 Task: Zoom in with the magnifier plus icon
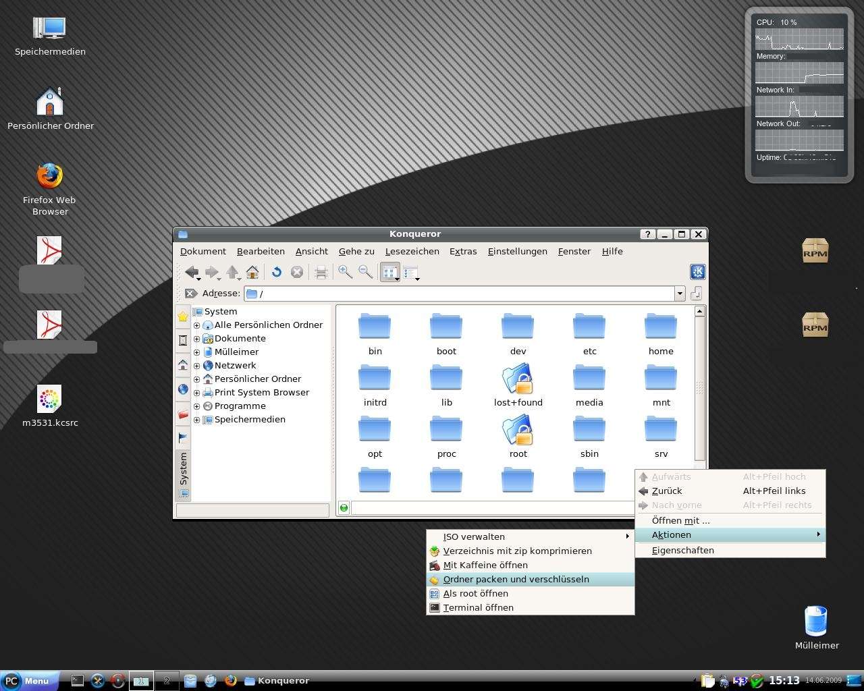(x=345, y=272)
